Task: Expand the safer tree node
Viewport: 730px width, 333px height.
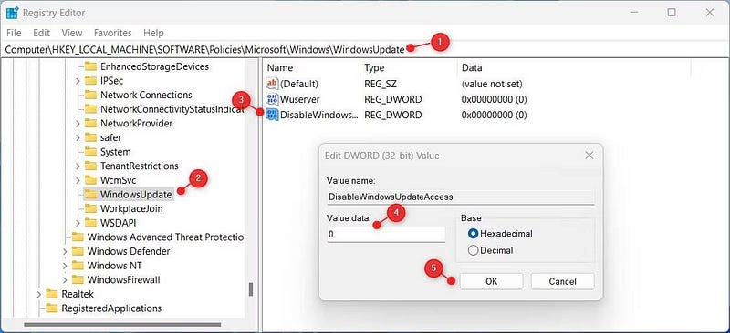Action: point(78,137)
